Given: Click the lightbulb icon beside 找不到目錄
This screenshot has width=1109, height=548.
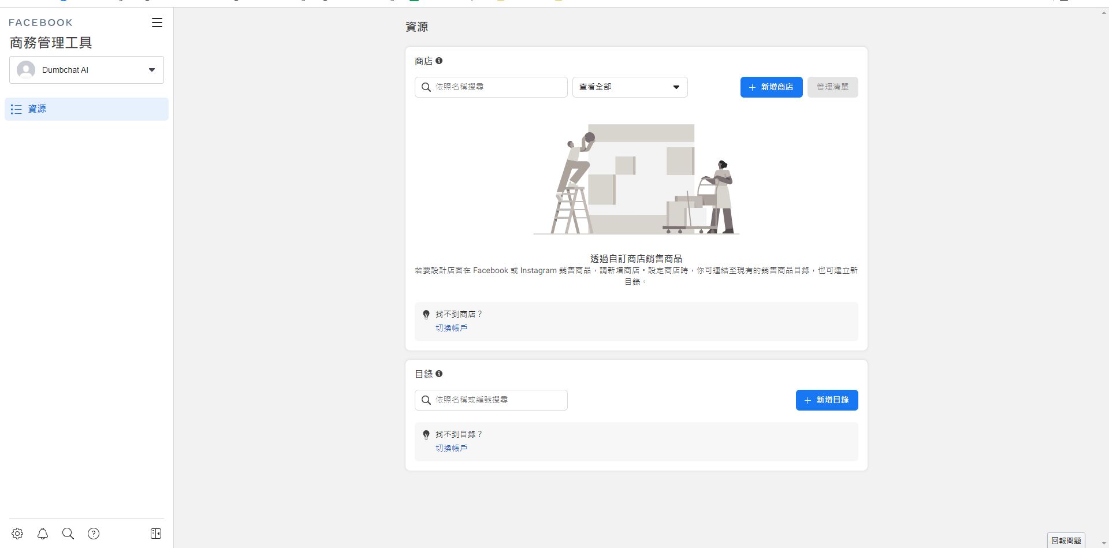Looking at the screenshot, I should 426,435.
